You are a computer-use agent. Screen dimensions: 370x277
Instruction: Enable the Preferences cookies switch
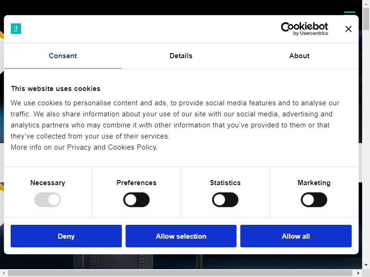[136, 200]
